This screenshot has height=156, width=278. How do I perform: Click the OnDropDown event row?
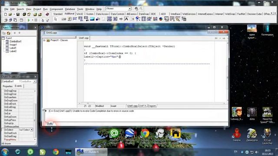(x=17, y=101)
